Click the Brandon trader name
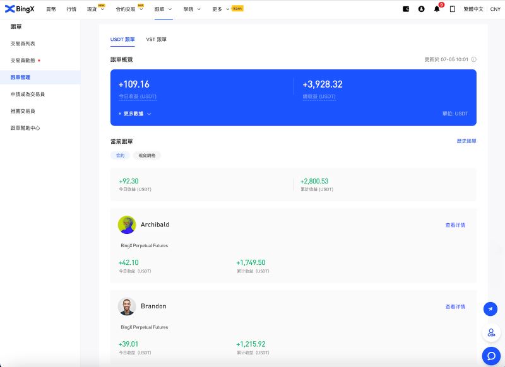Image resolution: width=505 pixels, height=367 pixels. point(153,306)
